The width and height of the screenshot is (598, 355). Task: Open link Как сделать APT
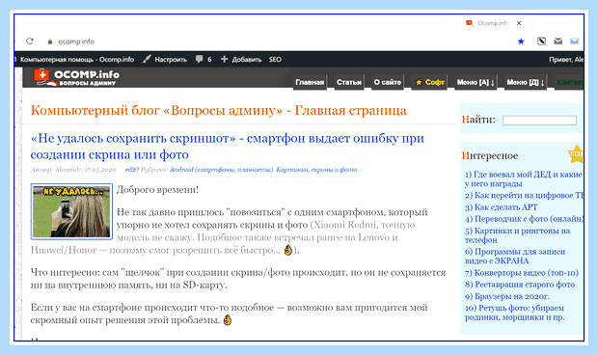(x=502, y=207)
